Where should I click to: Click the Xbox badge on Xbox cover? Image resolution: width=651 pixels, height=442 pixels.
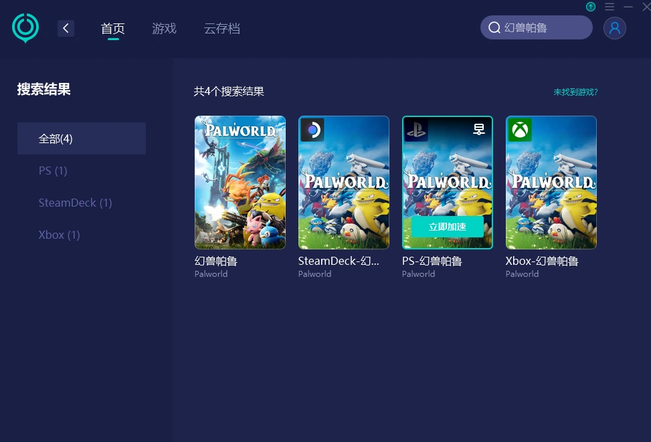520,130
